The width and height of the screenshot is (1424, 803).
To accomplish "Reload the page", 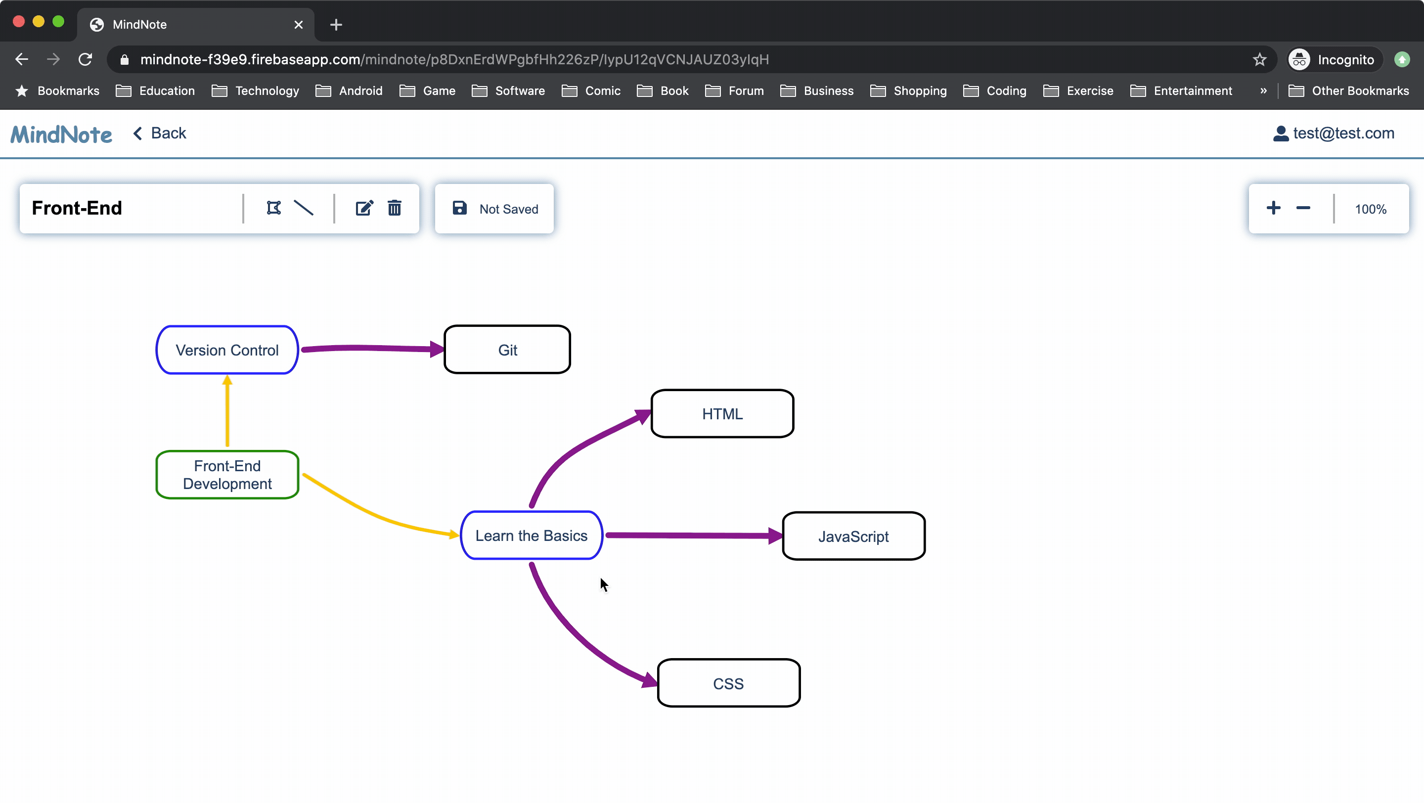I will point(86,59).
